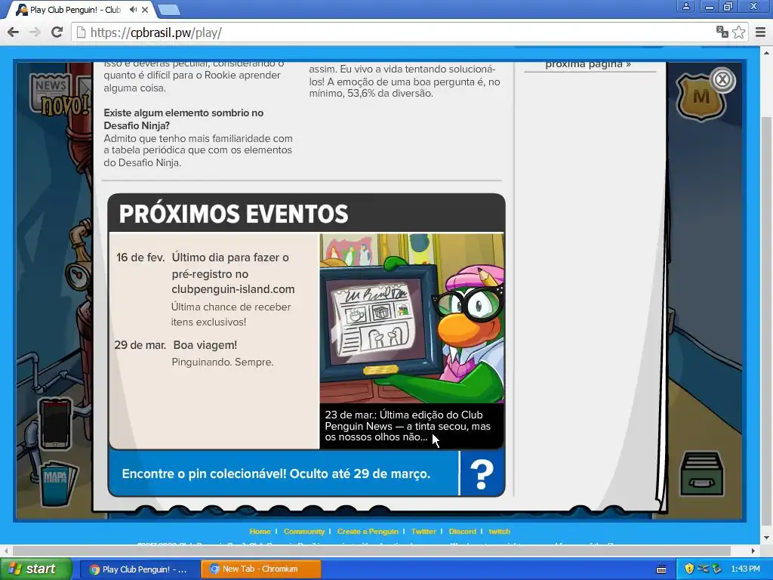Click the horizontal scrollbar right arrow
Image resolution: width=773 pixels, height=580 pixels.
(x=754, y=551)
